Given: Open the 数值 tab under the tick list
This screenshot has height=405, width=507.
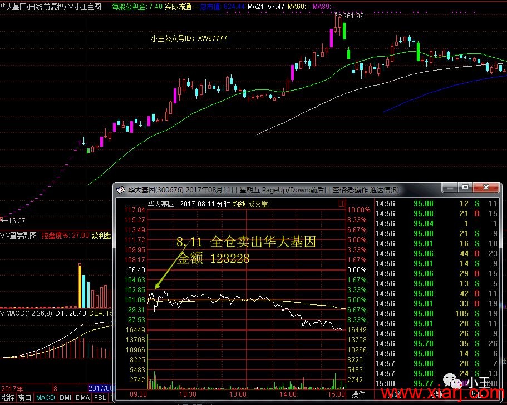Looking at the screenshot, I should pyautogui.click(x=478, y=394).
